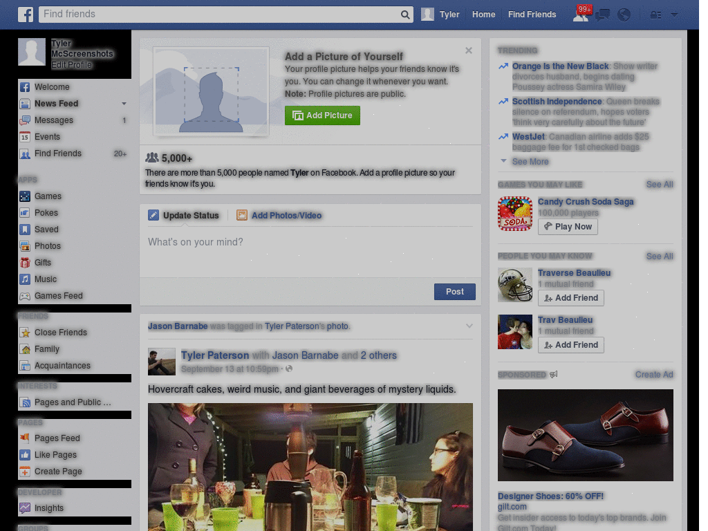Click the News Feed sidebar icon
The height and width of the screenshot is (531, 708).
point(25,104)
